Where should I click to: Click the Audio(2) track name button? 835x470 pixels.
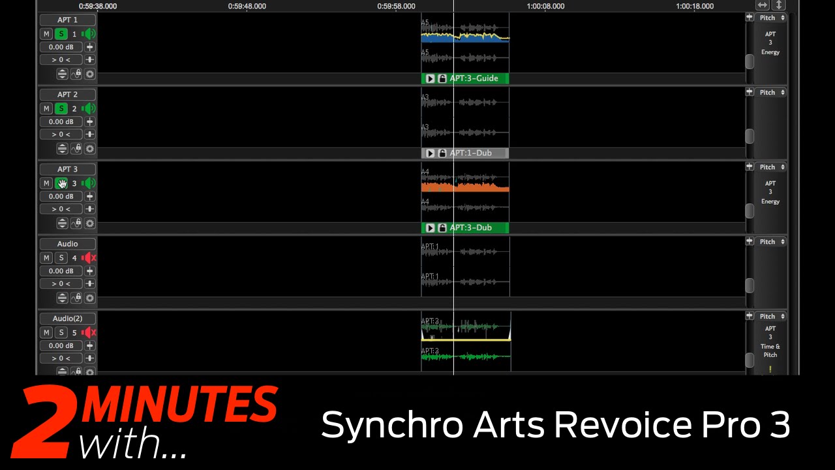pyautogui.click(x=67, y=319)
